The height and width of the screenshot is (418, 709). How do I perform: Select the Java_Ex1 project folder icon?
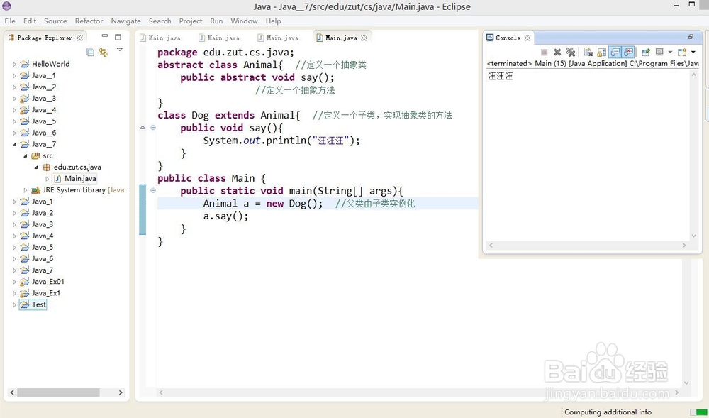[24, 293]
